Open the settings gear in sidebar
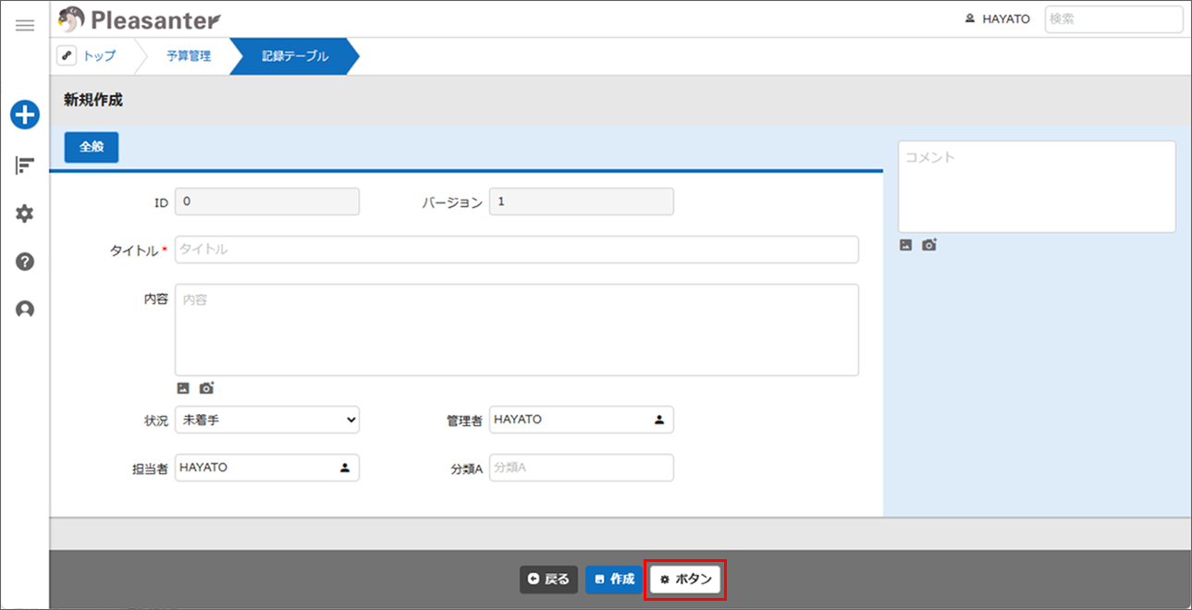 click(25, 213)
